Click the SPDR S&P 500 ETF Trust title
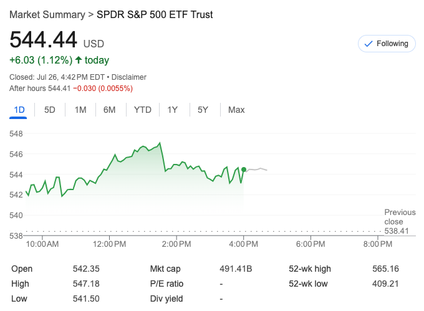The height and width of the screenshot is (311, 424). coord(155,14)
